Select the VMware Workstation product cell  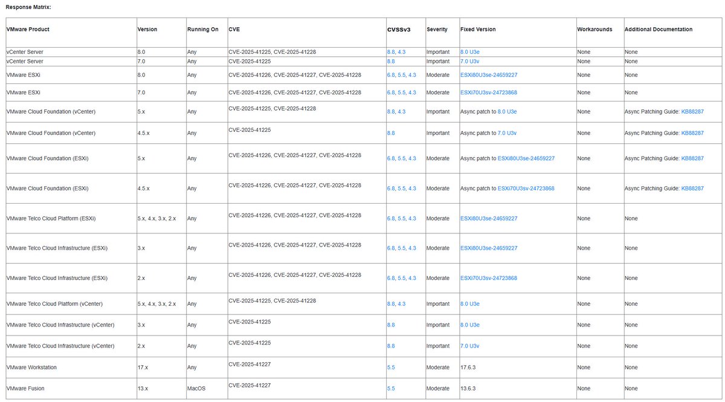(x=71, y=368)
